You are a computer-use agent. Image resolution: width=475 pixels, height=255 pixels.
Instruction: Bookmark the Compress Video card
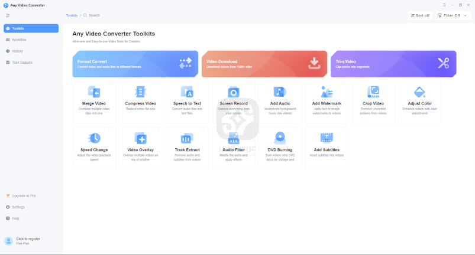[157, 83]
